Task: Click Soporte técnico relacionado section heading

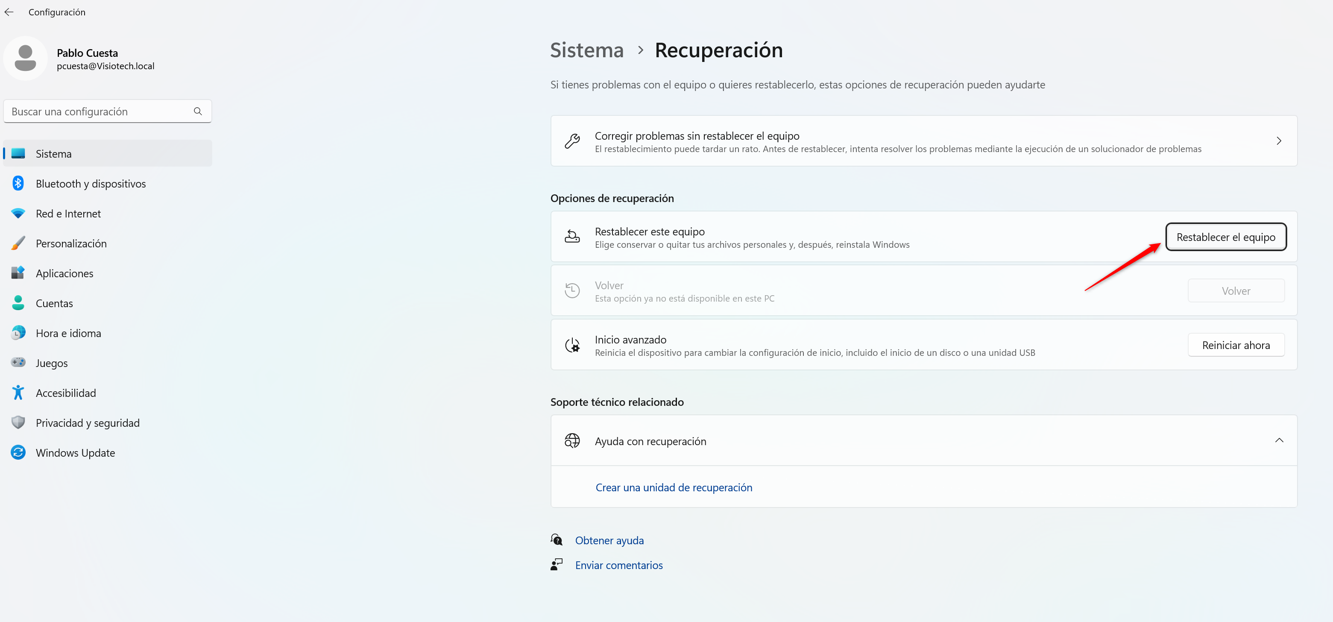Action: 617,402
